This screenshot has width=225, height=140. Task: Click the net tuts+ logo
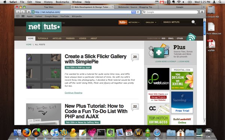[44, 27]
